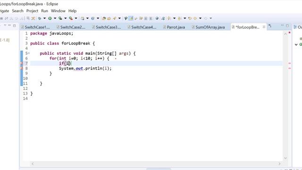Click Forward navigation yellow arrow
The width and height of the screenshot is (302, 170).
pyautogui.click(x=195, y=18)
